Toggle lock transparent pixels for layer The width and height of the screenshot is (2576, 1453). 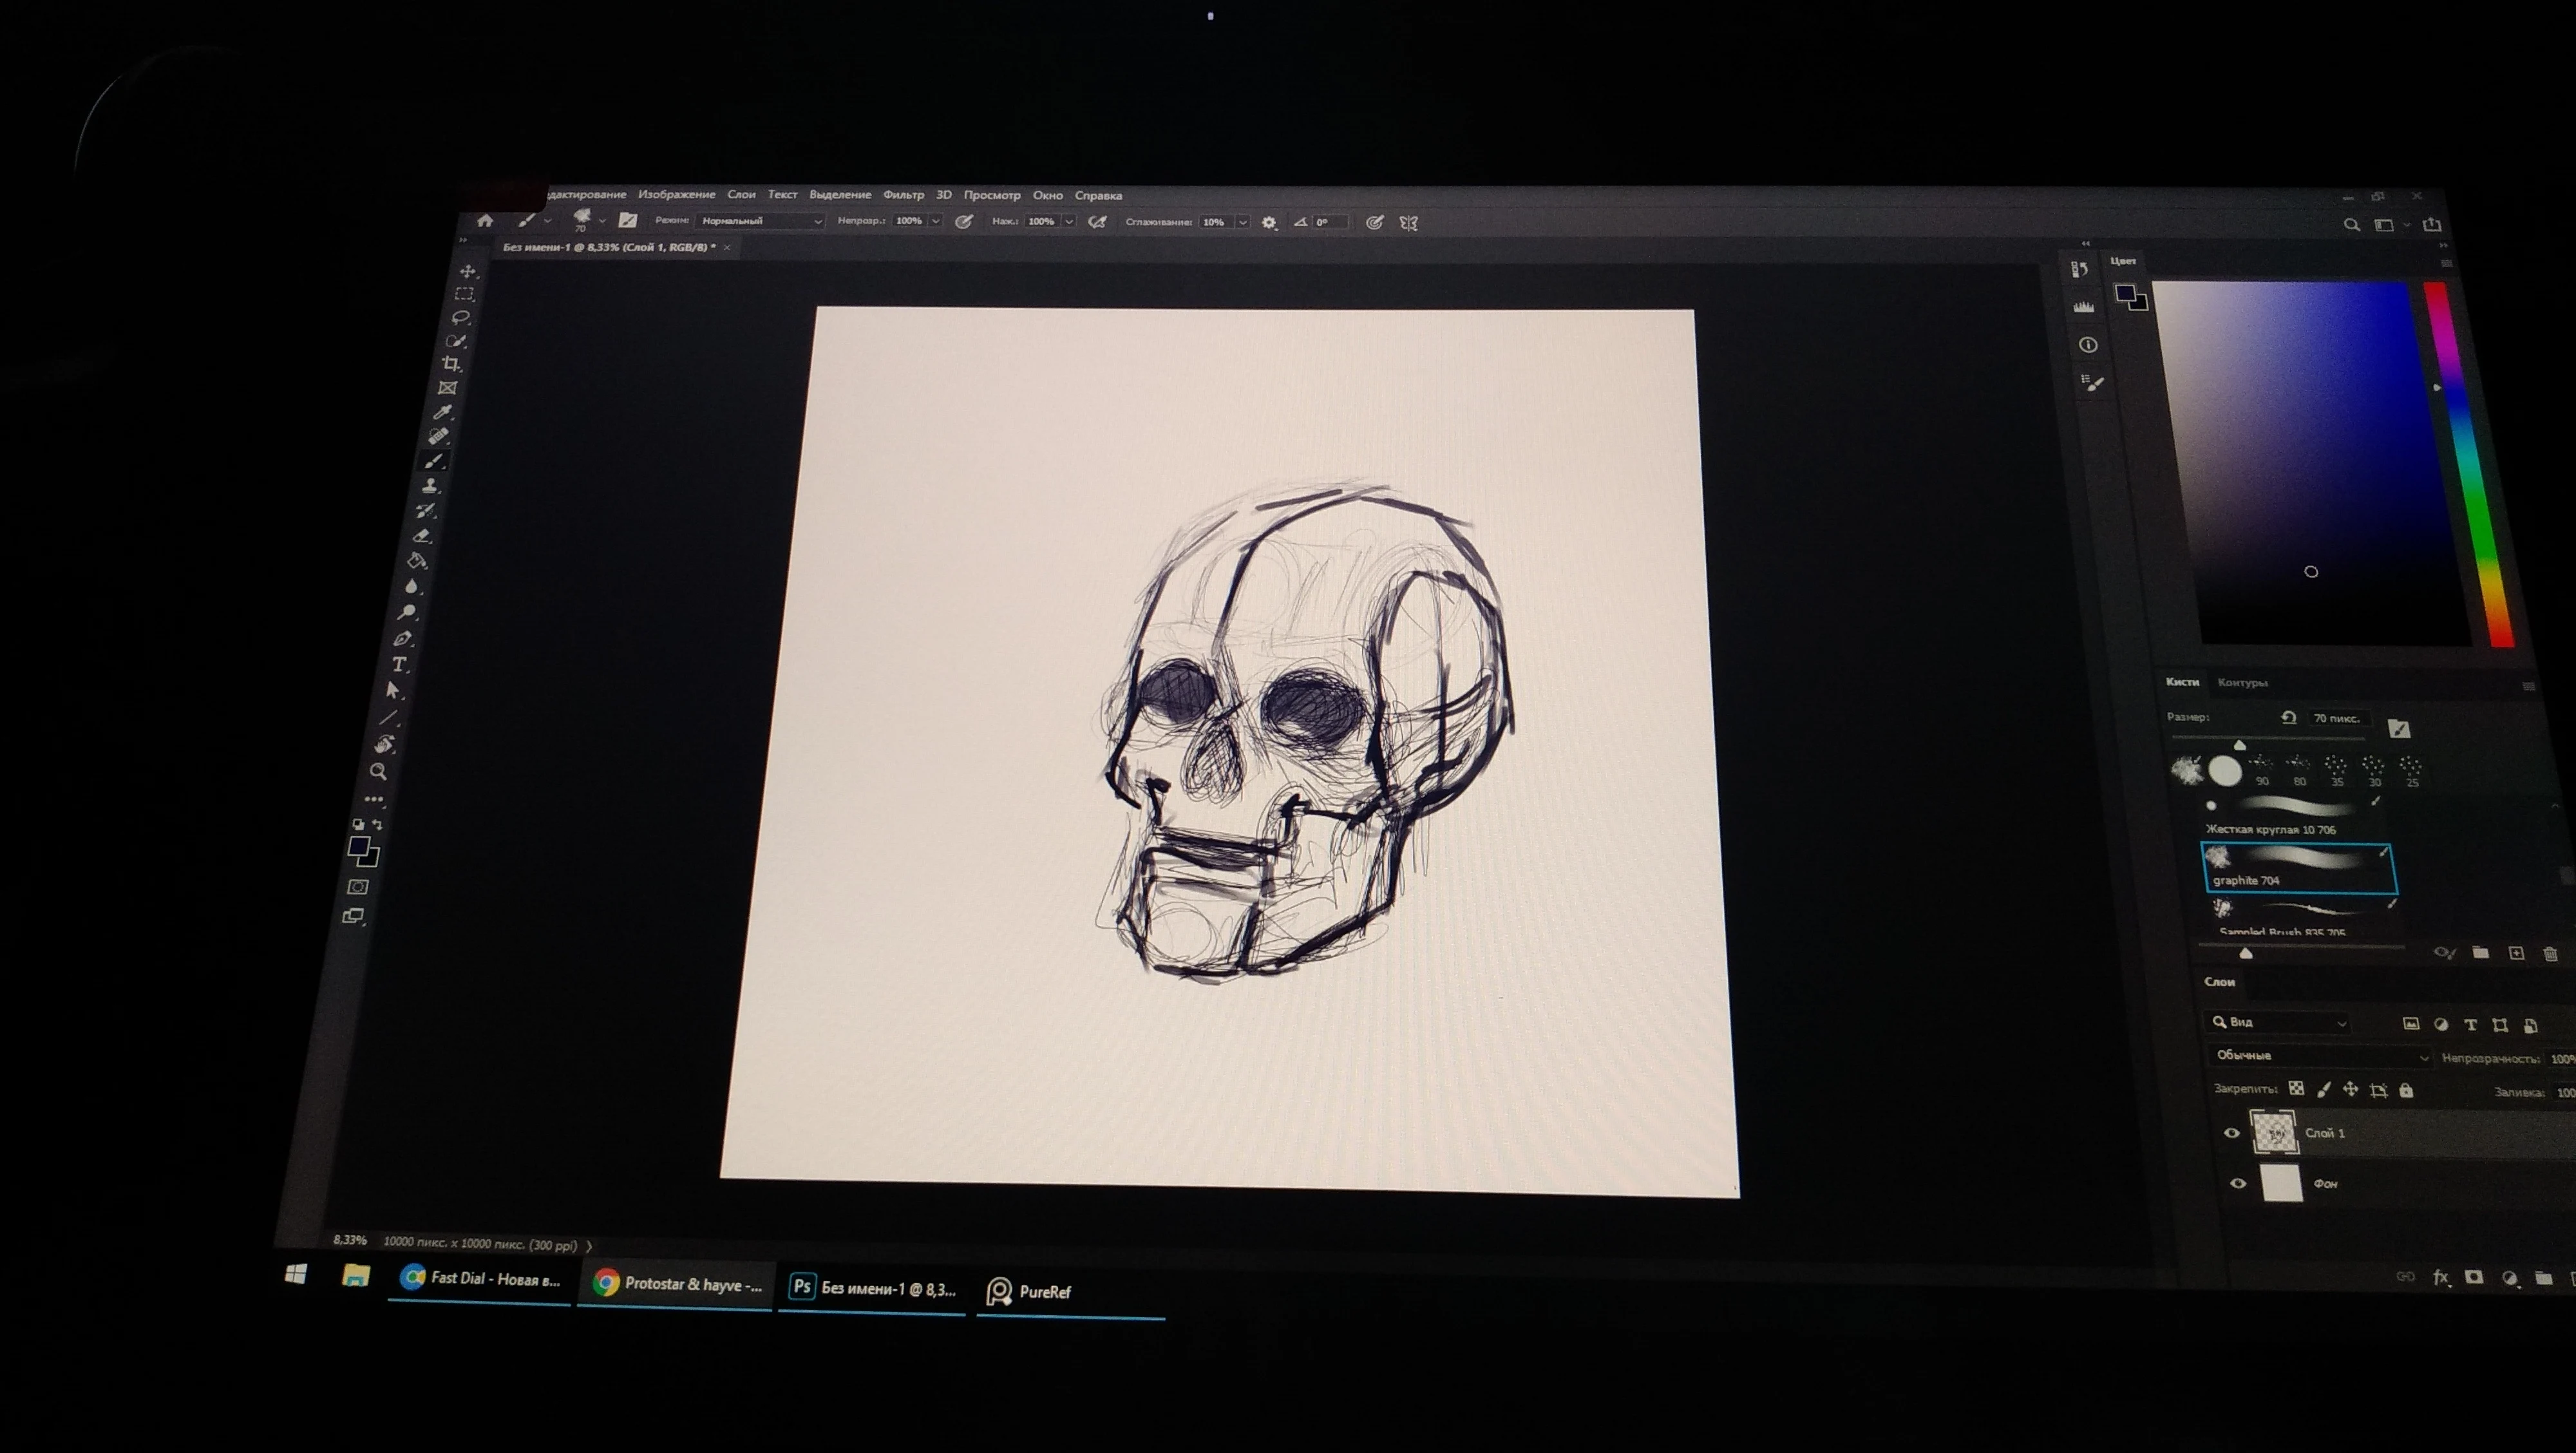tap(2296, 1088)
